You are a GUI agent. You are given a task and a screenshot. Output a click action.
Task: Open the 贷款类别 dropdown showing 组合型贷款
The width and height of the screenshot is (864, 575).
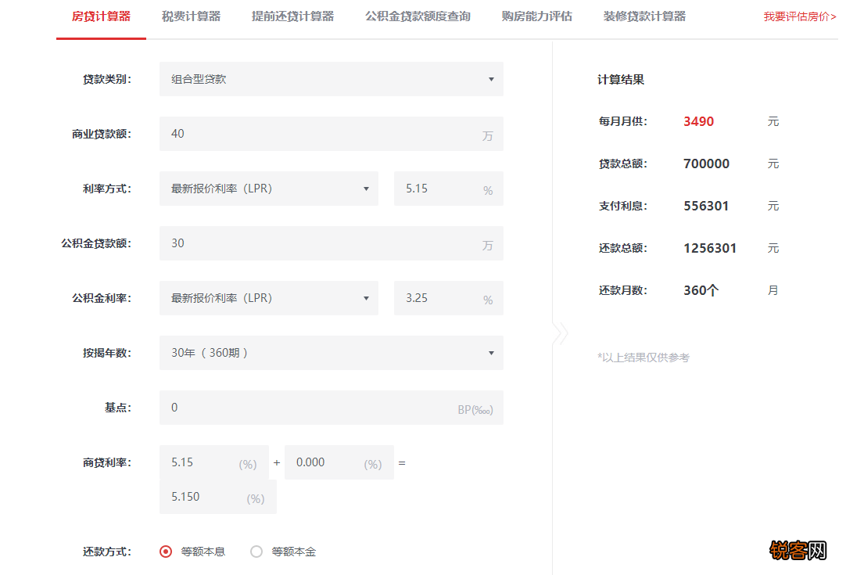[x=332, y=79]
